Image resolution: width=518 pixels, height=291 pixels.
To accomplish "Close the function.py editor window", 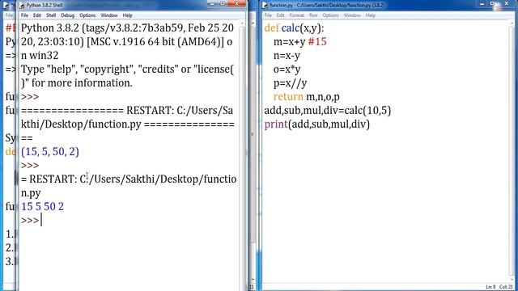I will click(507, 3).
